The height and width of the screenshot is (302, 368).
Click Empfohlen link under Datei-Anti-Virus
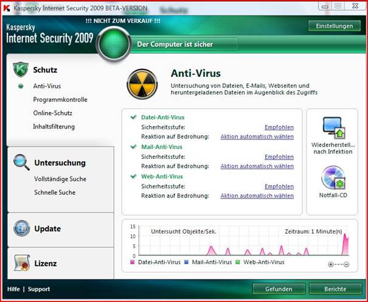(279, 127)
